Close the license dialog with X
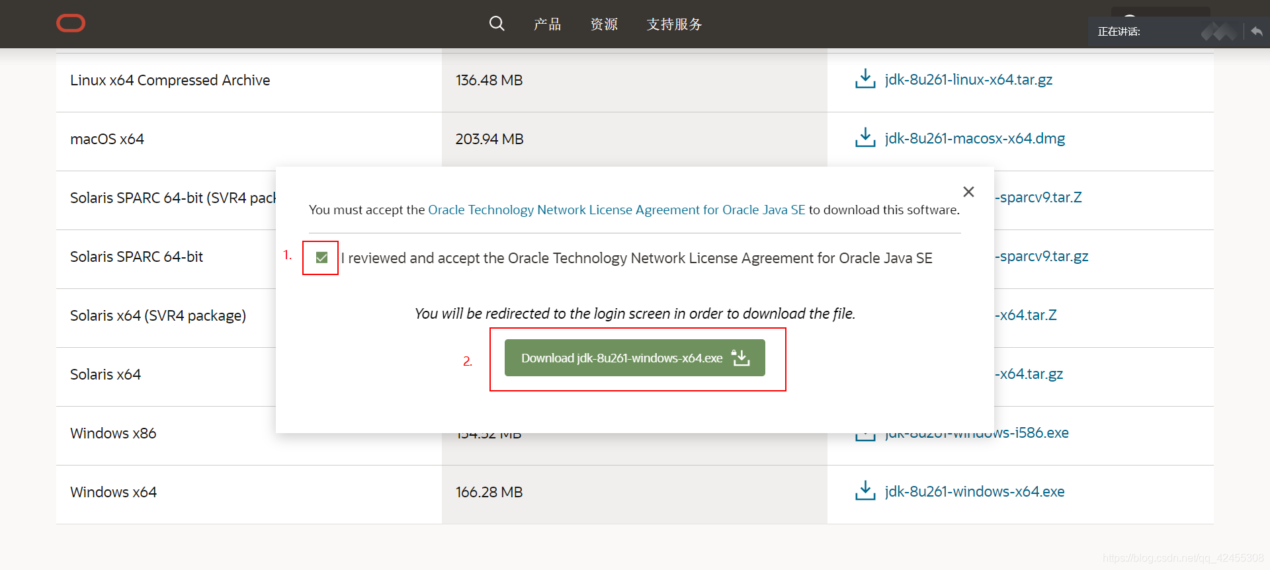This screenshot has height=570, width=1270. tap(968, 192)
